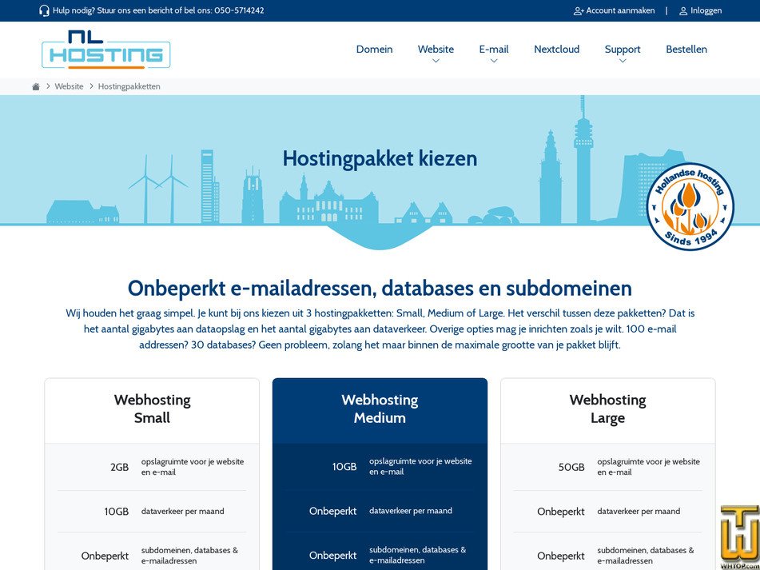Open the Support menu item
This screenshot has width=760, height=570.
(623, 50)
